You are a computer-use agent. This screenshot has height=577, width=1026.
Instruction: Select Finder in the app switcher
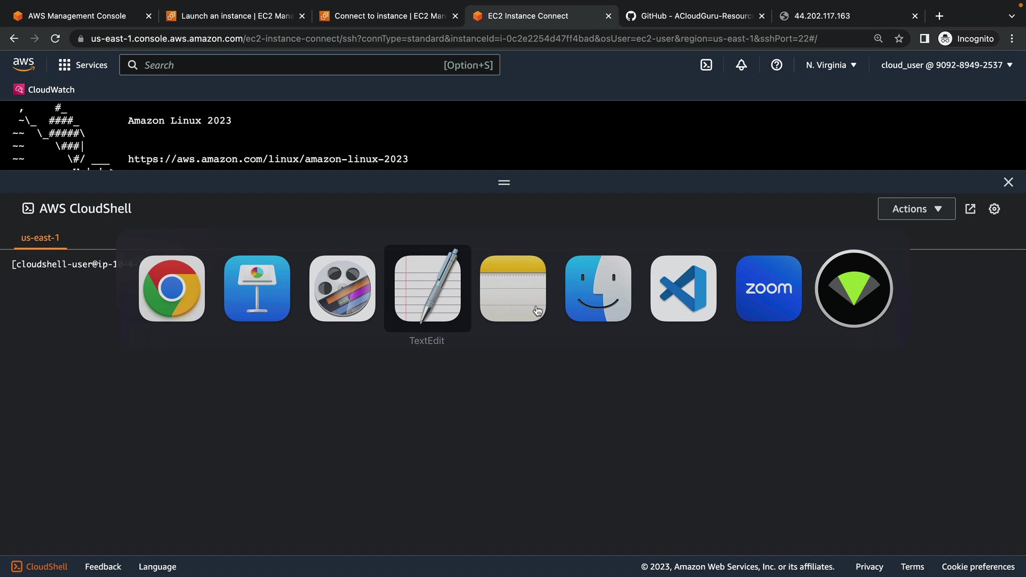click(598, 288)
